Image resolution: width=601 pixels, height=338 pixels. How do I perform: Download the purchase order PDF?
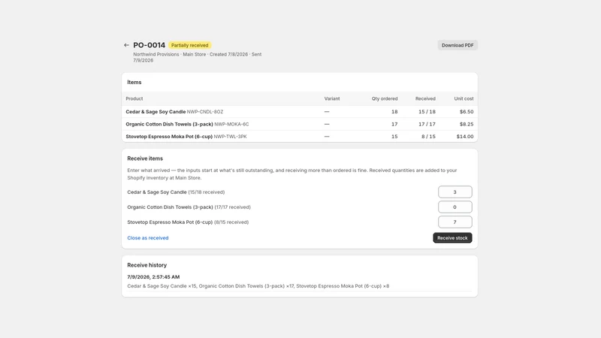click(458, 45)
